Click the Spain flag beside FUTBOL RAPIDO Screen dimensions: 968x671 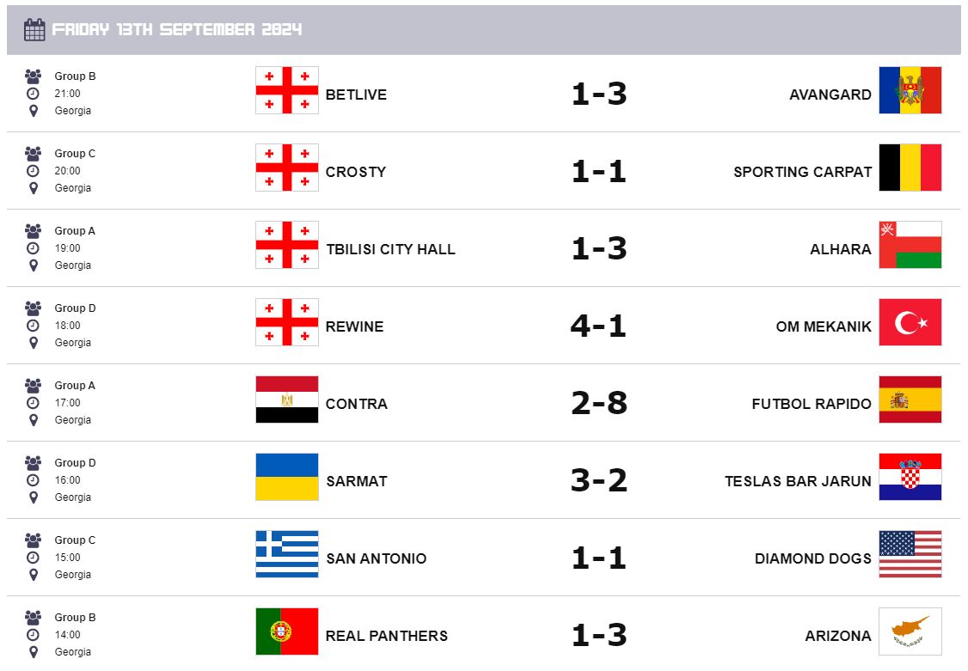(x=910, y=400)
